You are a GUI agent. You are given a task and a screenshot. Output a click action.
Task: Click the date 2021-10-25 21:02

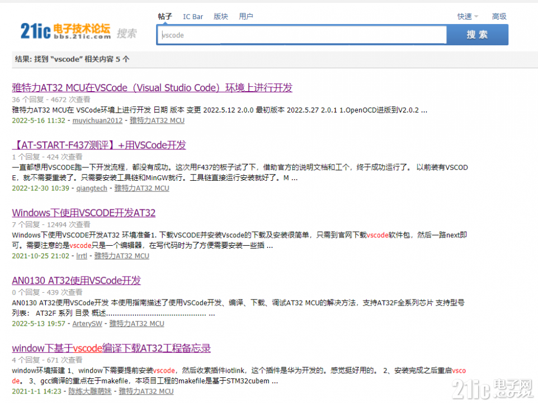(x=40, y=256)
